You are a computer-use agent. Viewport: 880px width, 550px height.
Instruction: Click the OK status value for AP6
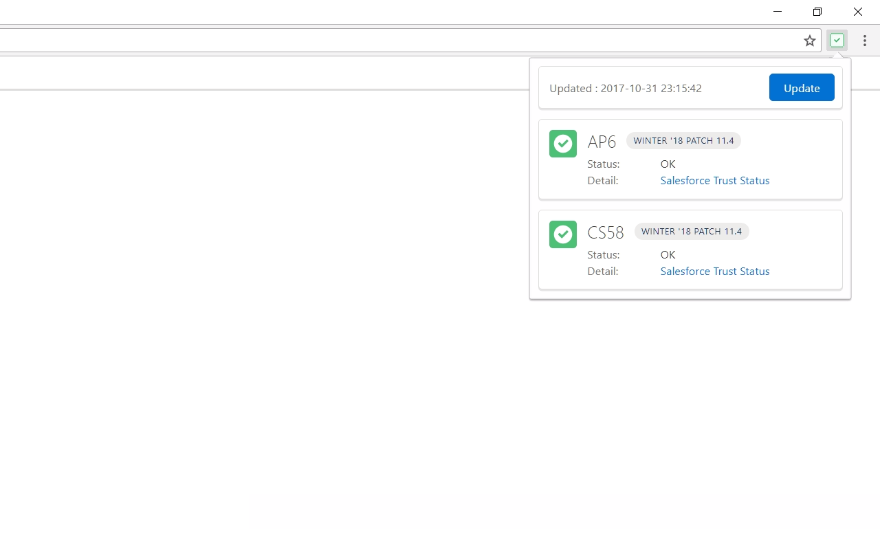[668, 164]
